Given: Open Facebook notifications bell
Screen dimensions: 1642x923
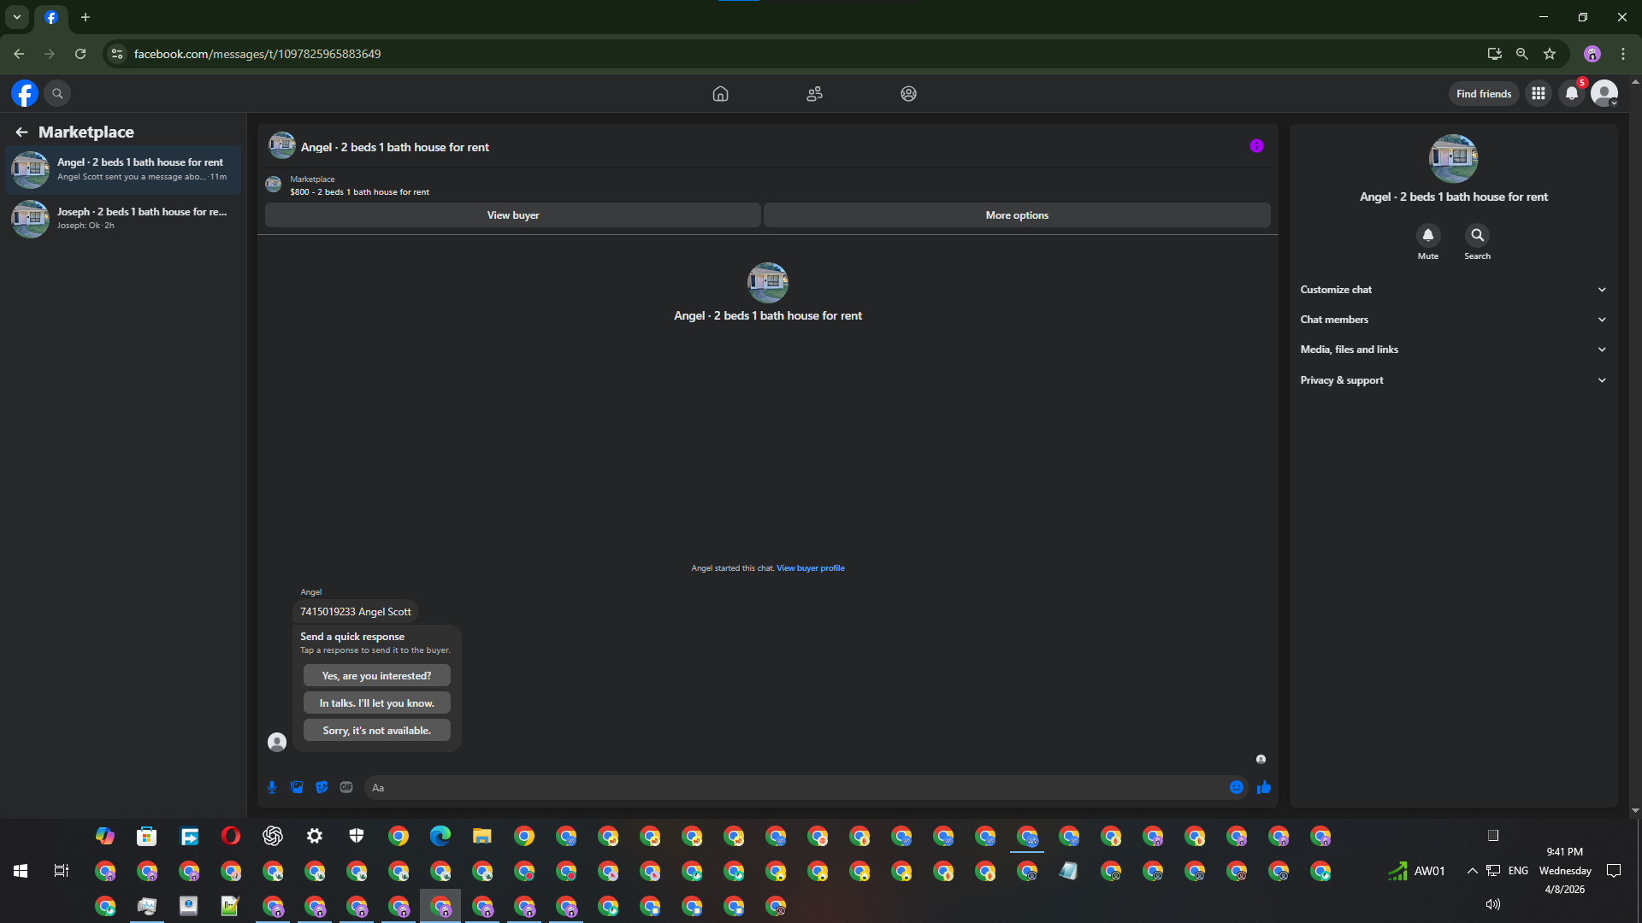Looking at the screenshot, I should coord(1571,94).
